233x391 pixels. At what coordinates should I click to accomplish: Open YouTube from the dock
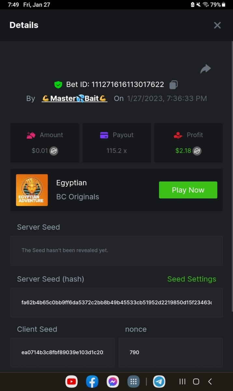coord(71,382)
